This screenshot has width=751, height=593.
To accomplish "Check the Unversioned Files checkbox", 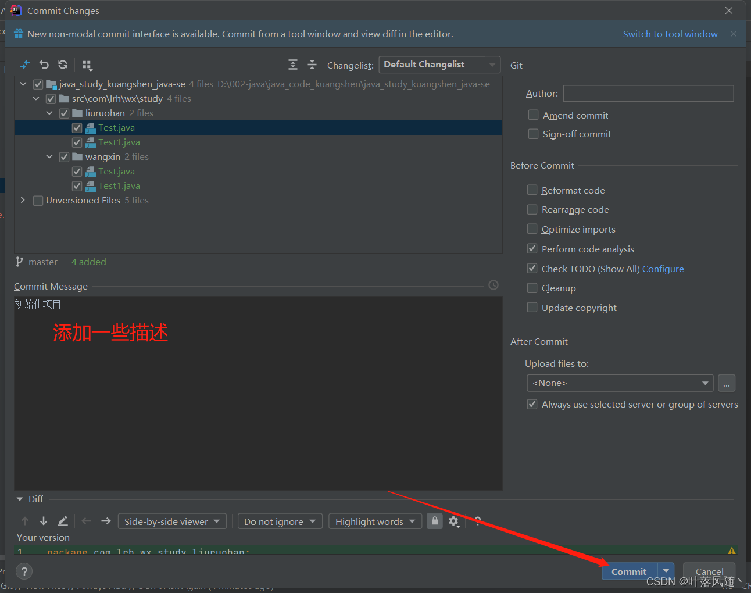I will point(38,201).
